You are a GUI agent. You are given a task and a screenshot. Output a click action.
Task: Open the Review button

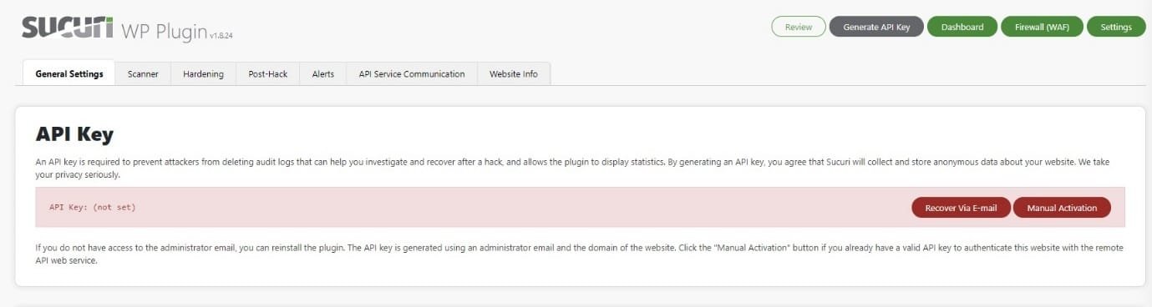coord(799,27)
